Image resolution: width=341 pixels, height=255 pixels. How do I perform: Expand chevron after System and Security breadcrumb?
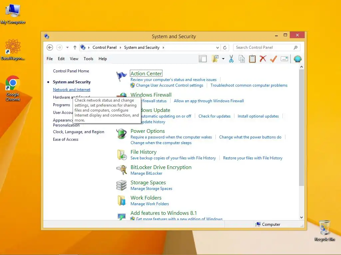[x=163, y=47]
